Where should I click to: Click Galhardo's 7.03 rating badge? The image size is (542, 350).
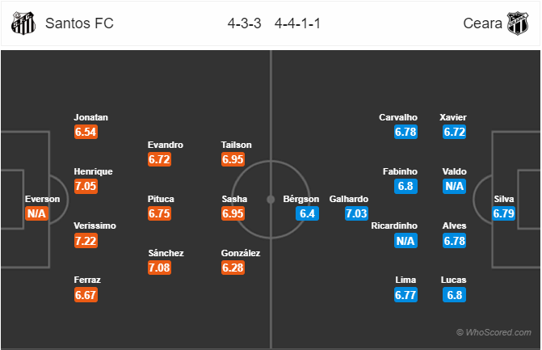click(356, 213)
